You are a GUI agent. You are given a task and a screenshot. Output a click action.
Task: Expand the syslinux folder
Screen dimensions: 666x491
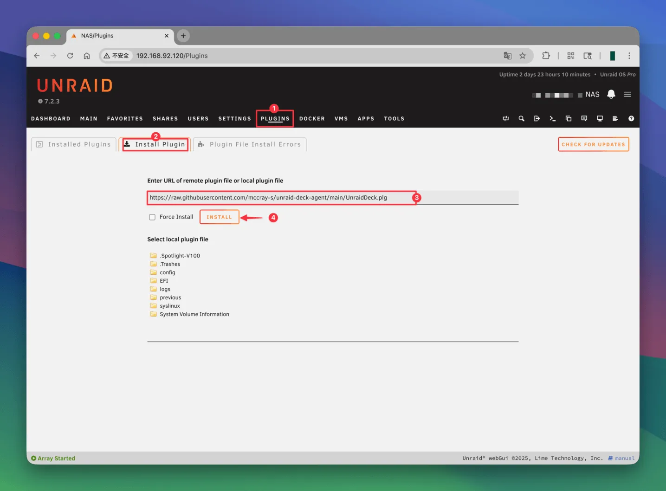165,306
